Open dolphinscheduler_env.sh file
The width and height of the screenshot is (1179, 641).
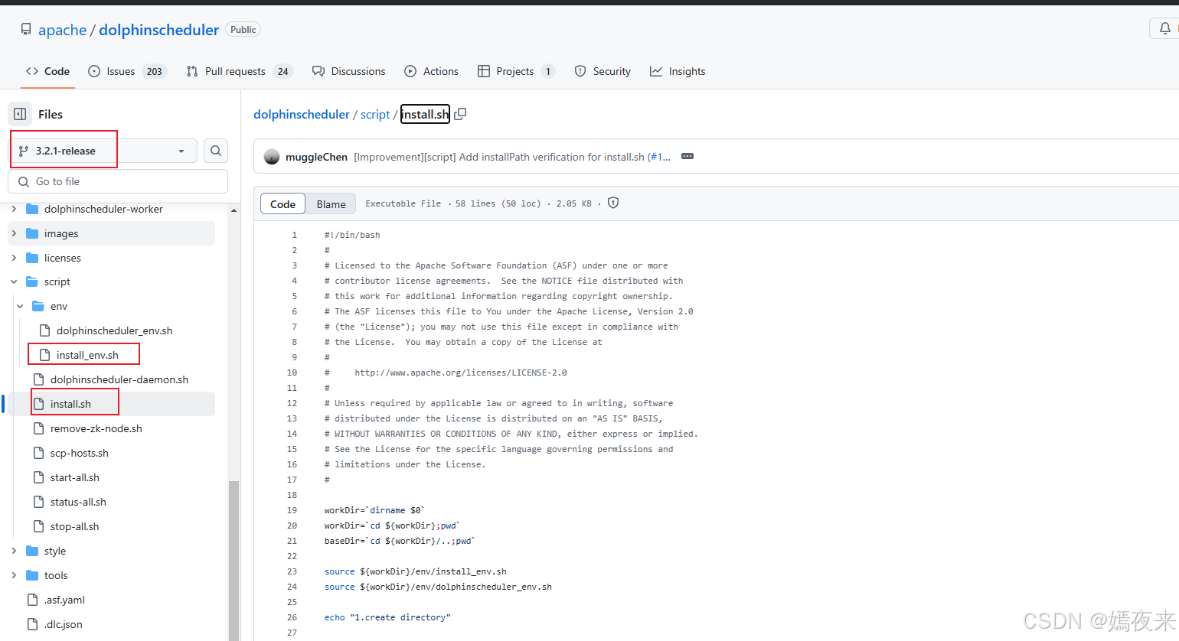point(114,330)
